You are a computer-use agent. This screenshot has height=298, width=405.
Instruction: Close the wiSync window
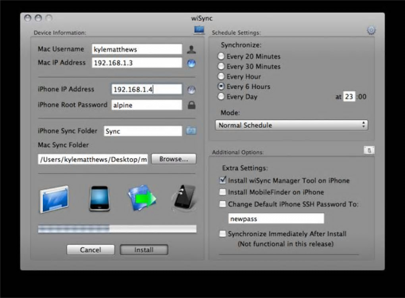(28, 18)
